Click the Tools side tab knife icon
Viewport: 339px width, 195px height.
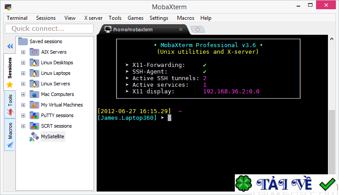click(x=10, y=112)
